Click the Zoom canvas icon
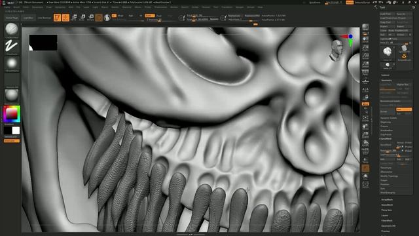Screen dimensions: 419x236 point(365,48)
